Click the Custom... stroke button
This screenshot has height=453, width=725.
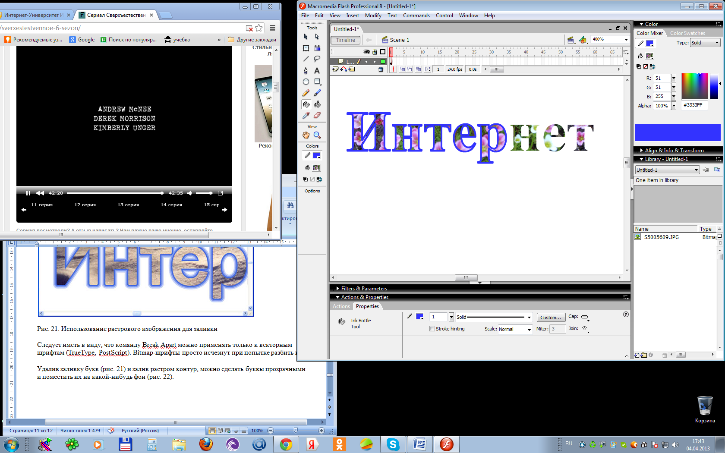[x=551, y=318]
